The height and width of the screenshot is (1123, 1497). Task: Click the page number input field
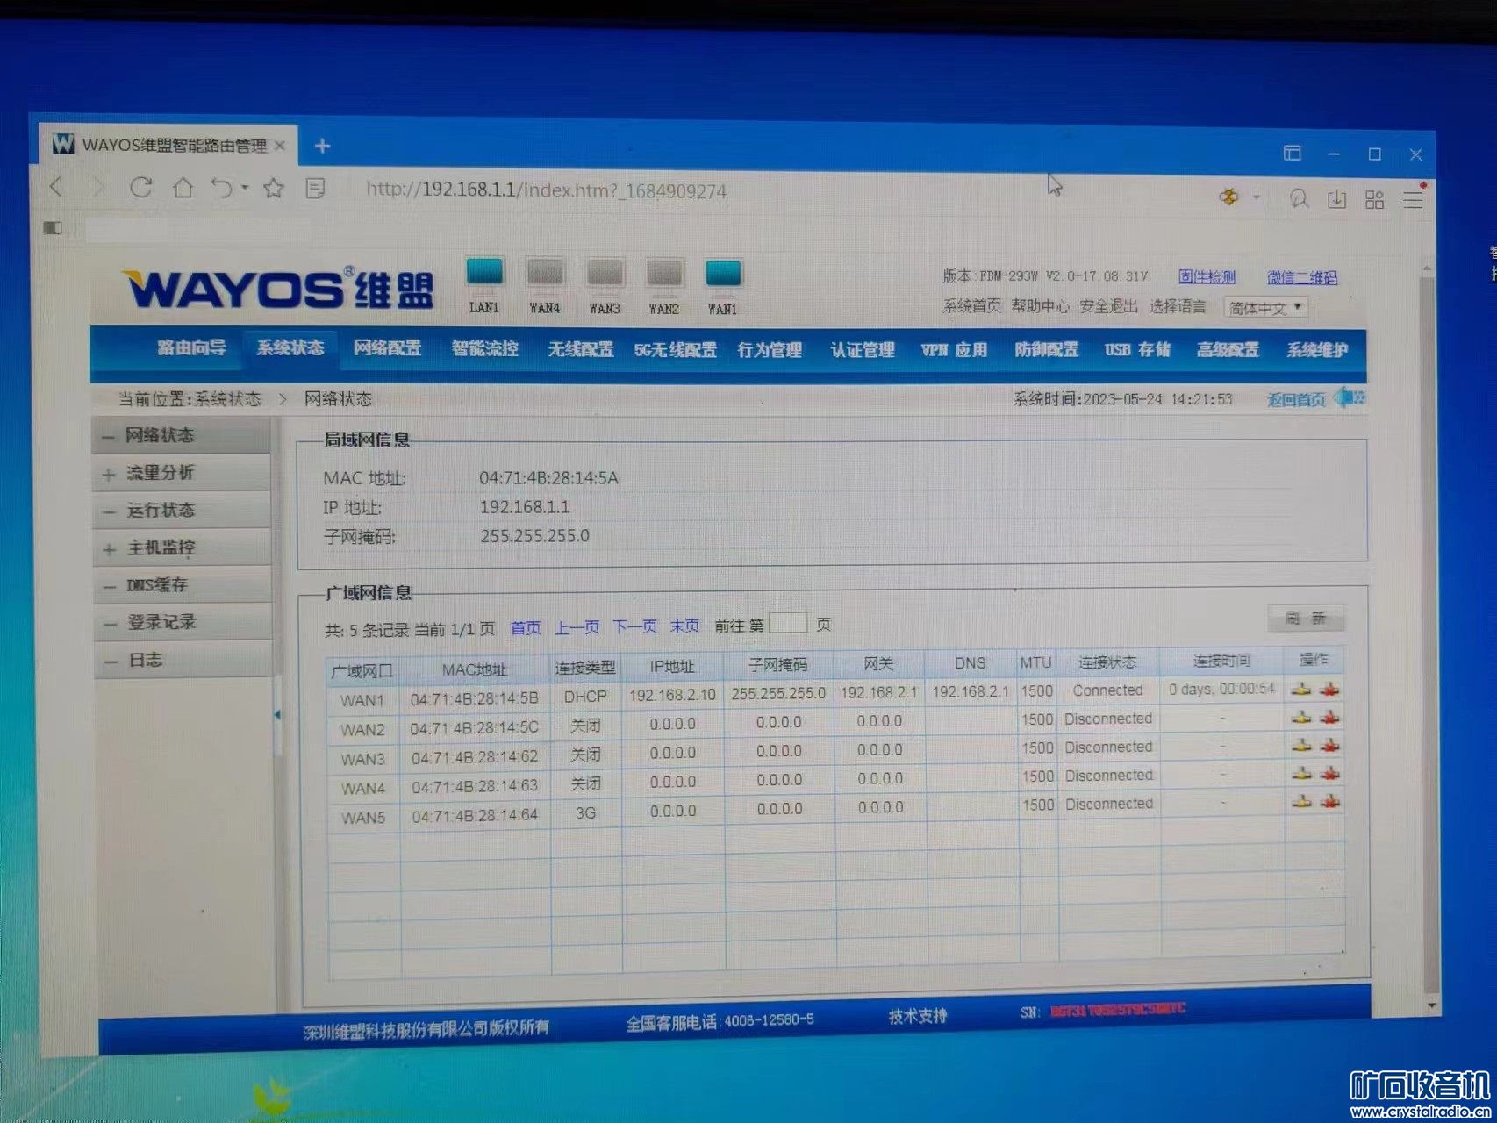pos(788,623)
